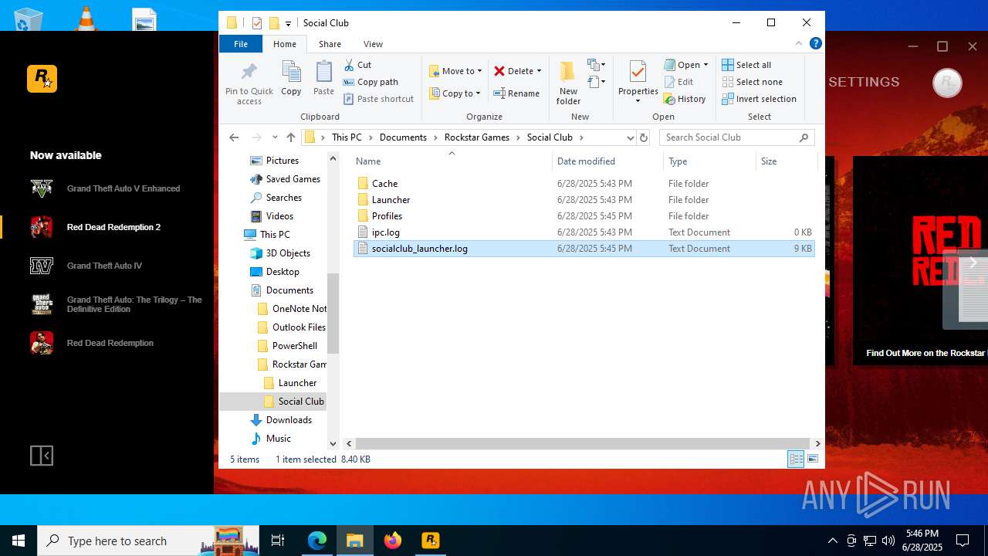Open Properties from the ribbon
This screenshot has width=988, height=556.
pyautogui.click(x=638, y=83)
